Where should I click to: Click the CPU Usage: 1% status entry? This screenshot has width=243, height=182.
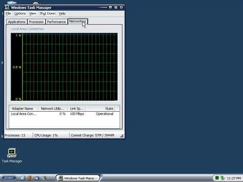click(x=46, y=135)
